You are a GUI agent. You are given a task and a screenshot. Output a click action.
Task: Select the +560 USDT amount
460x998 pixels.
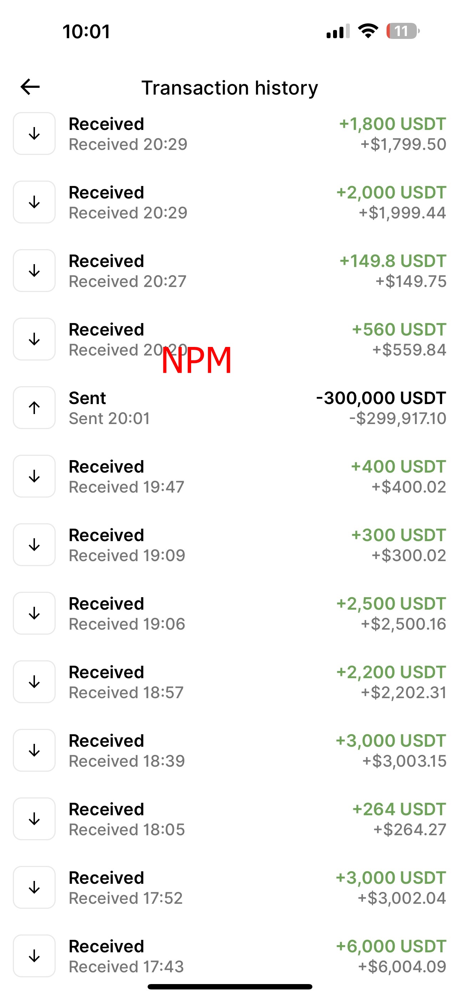399,329
